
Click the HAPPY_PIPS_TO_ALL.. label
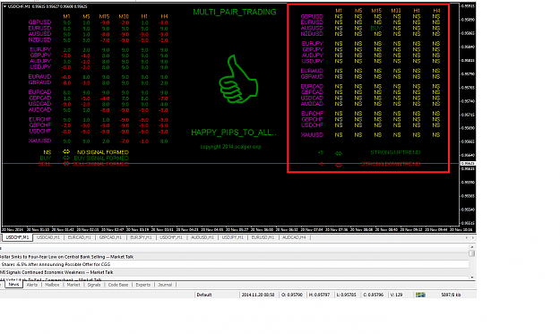click(x=234, y=133)
